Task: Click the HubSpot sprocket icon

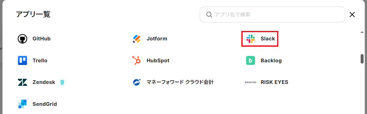Action: point(137,60)
